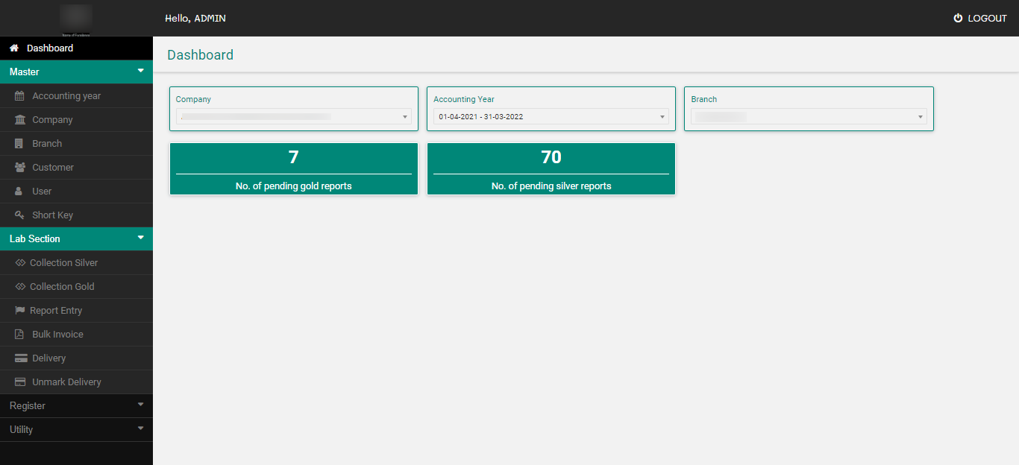This screenshot has width=1019, height=465.
Task: Click the bank building icon for Company
Action: (20, 120)
